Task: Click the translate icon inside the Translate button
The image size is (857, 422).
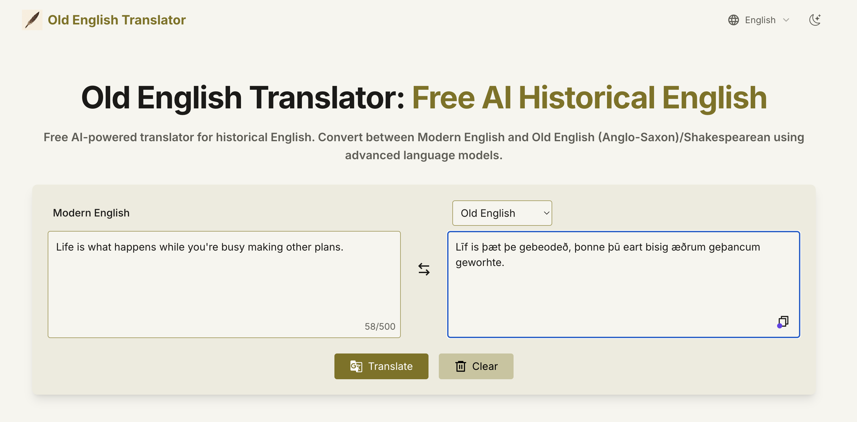Action: tap(356, 366)
